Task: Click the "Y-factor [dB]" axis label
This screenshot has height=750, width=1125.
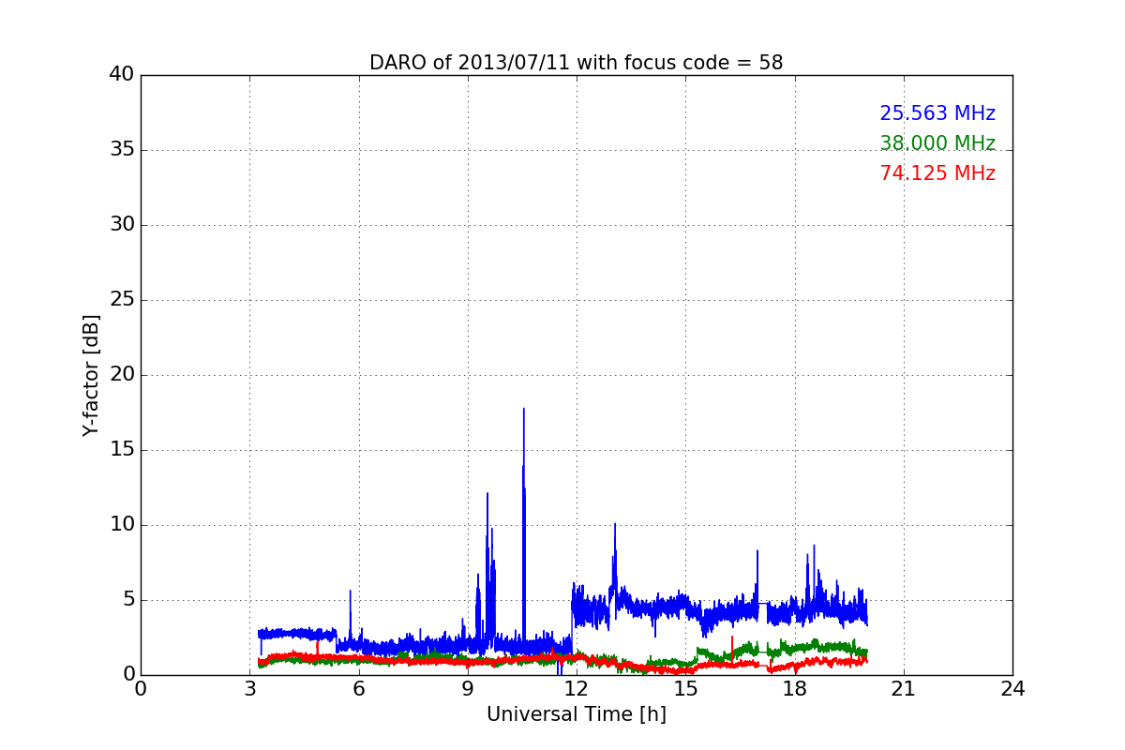Action: coord(91,375)
